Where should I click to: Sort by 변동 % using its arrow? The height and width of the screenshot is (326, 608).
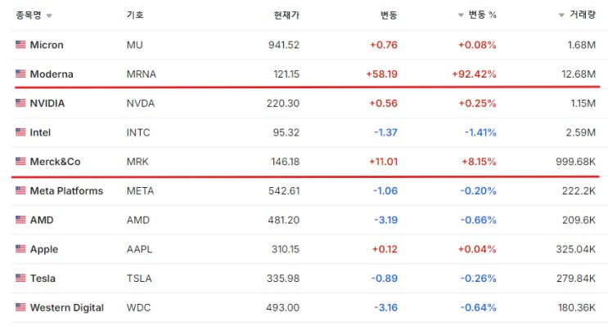coord(461,15)
